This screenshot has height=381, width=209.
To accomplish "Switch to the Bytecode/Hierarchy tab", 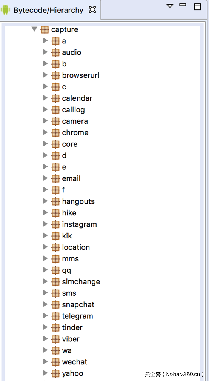I will click(48, 10).
